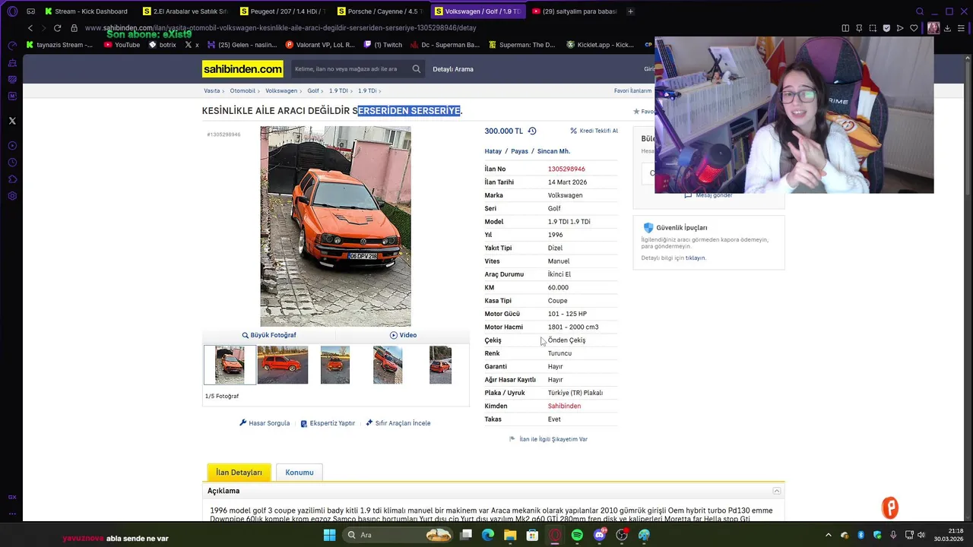Image resolution: width=973 pixels, height=547 pixels.
Task: Click Sıfır Araçları İncele link
Action: [x=398, y=423]
